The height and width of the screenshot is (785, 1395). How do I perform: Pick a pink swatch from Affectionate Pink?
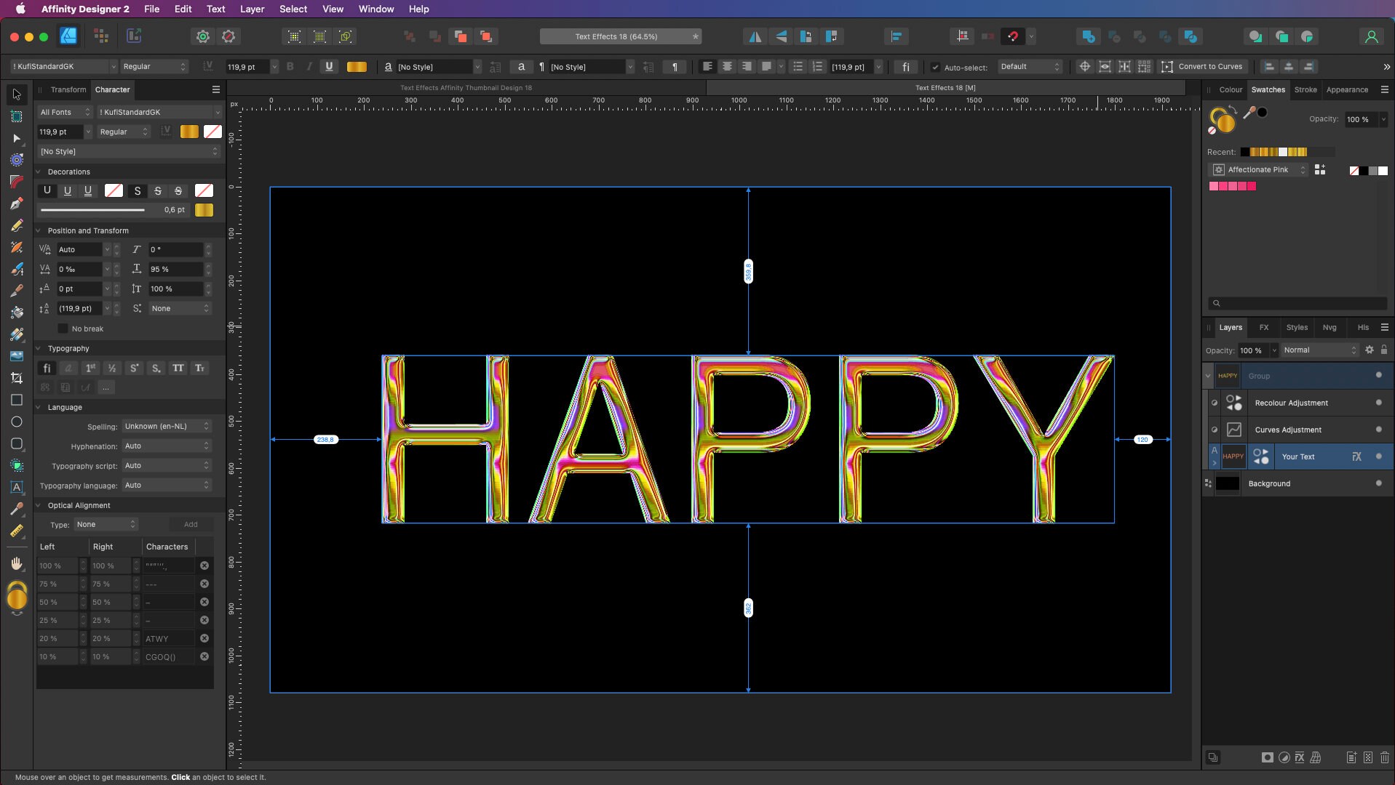pyautogui.click(x=1215, y=186)
